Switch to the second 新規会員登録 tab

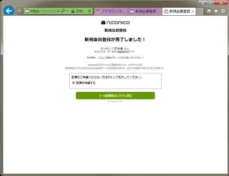[x=145, y=11]
